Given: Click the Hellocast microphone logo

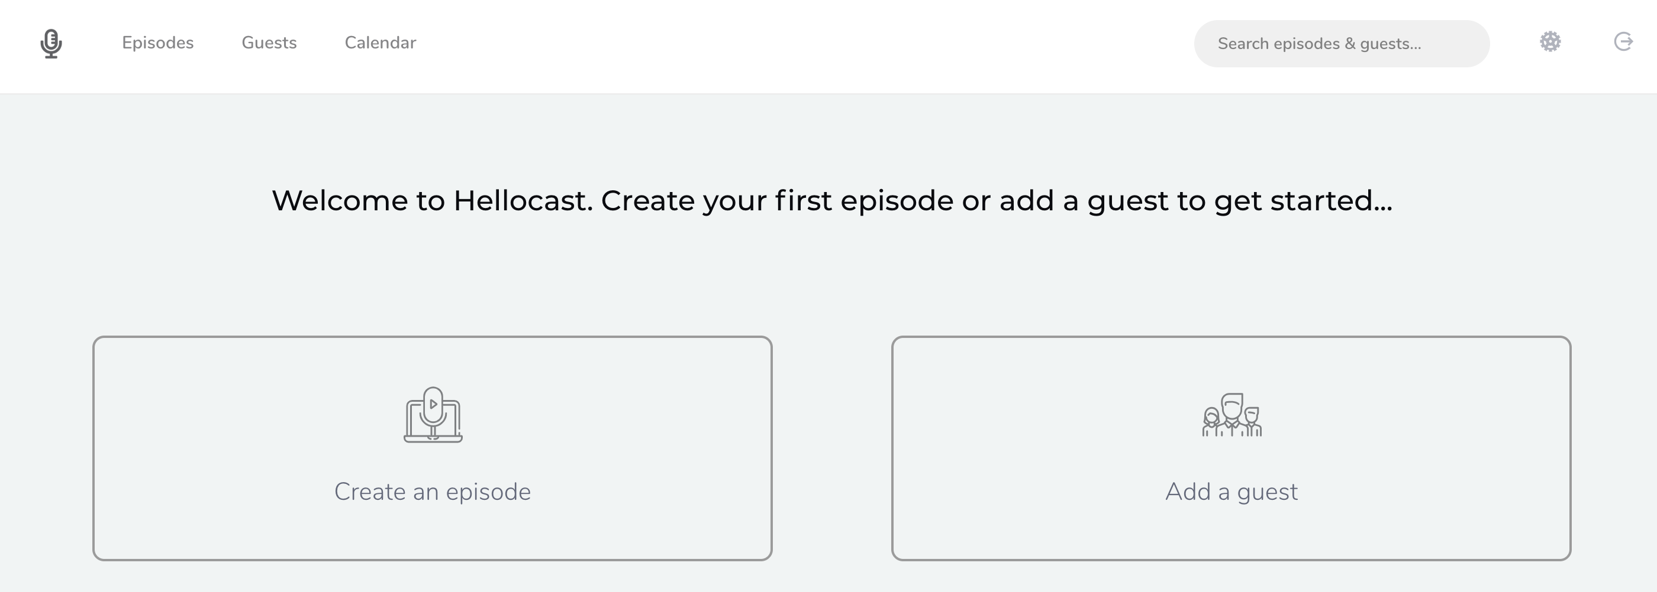Looking at the screenshot, I should pos(51,43).
